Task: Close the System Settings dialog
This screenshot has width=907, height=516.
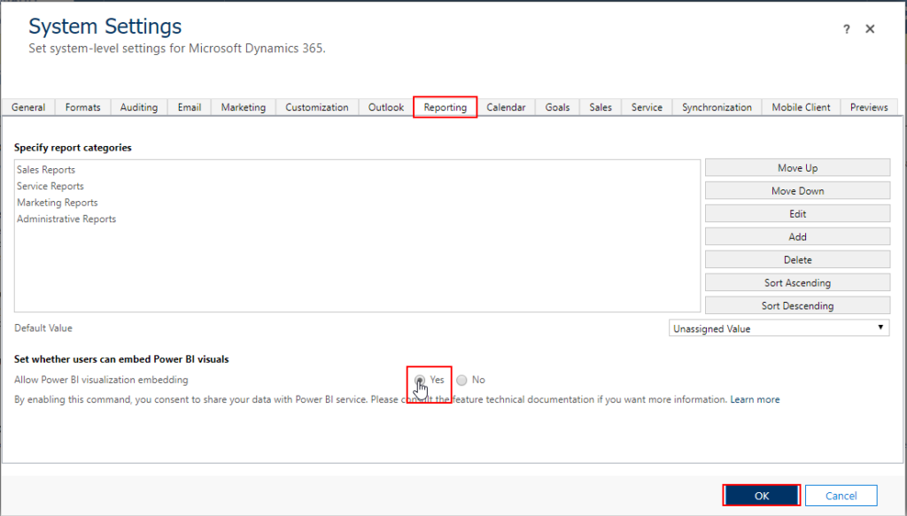Action: click(x=870, y=29)
